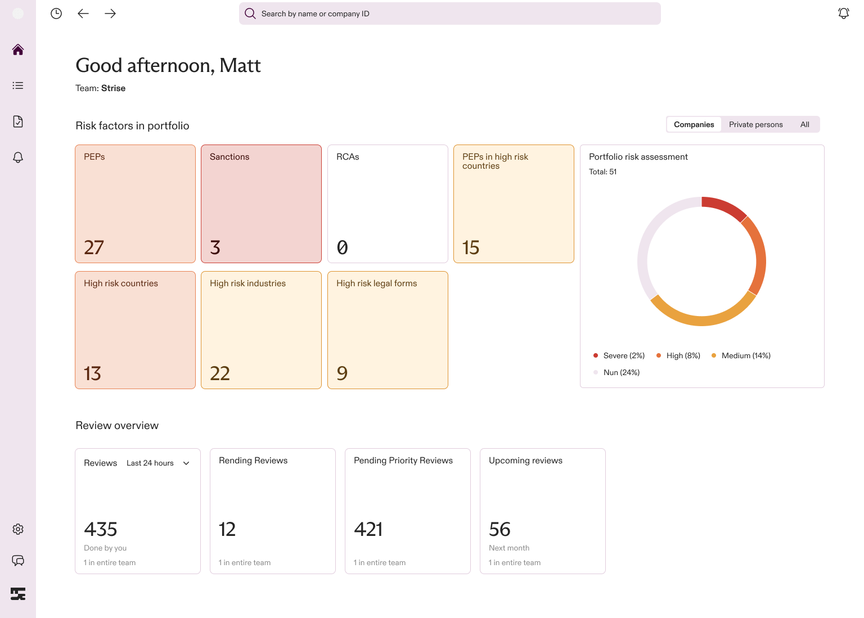
Task: Switch to Private persons segment
Action: pos(756,124)
